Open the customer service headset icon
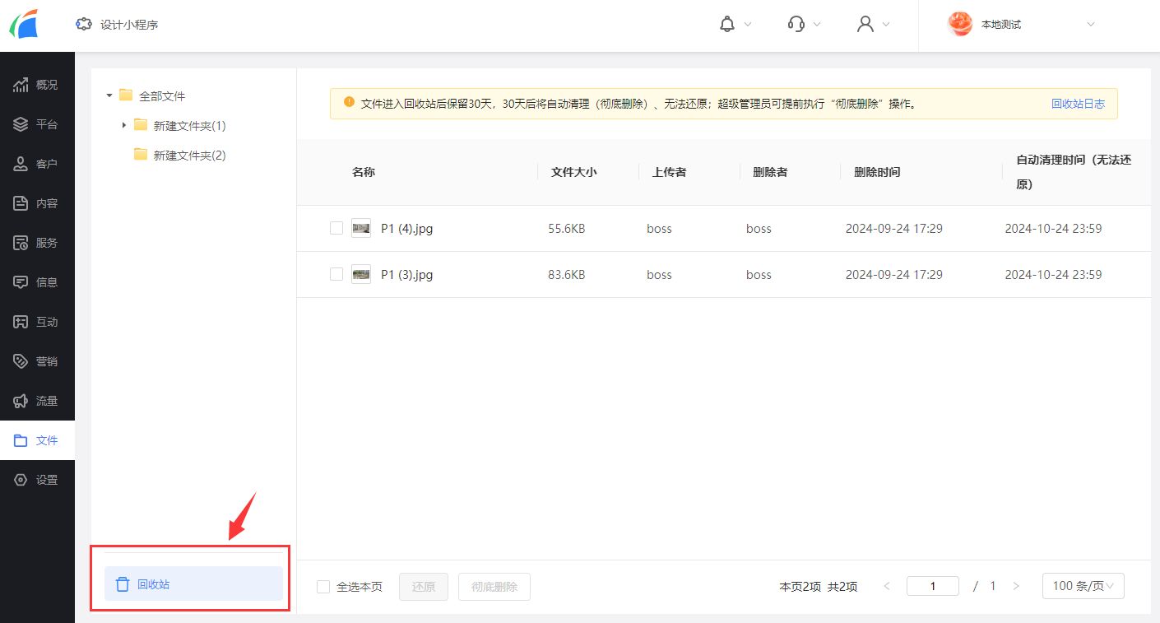 coord(796,25)
